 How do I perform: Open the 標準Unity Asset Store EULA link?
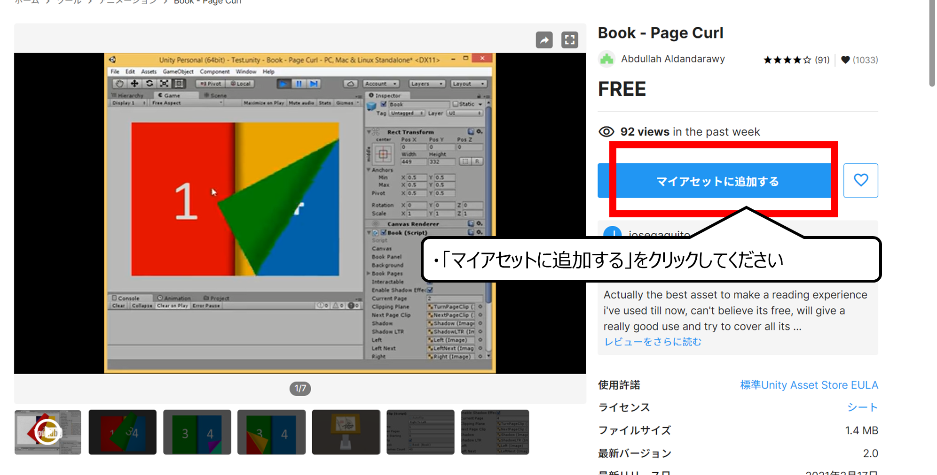(809, 385)
